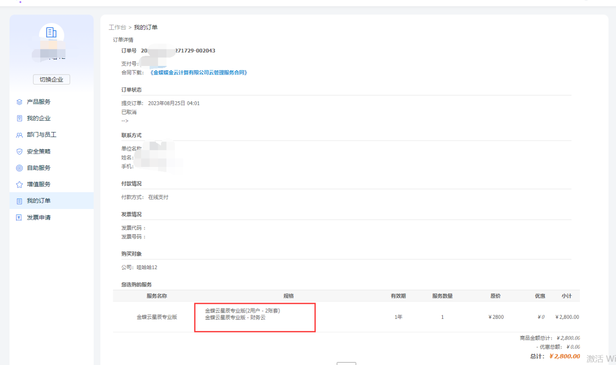Click the original price ¥2800 cell
Screen dimensions: 616x365
[x=496, y=317]
